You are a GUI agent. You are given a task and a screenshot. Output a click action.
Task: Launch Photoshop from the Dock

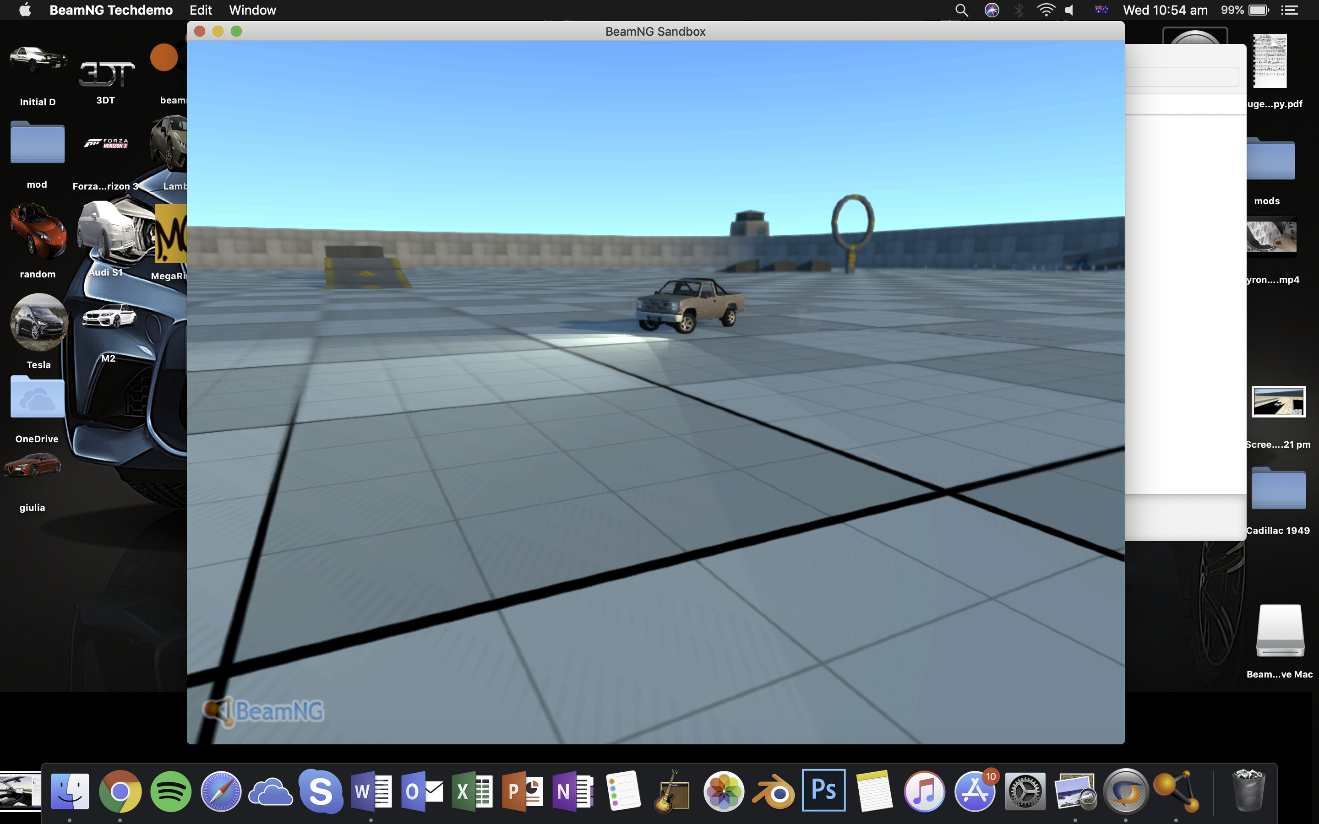pyautogui.click(x=823, y=790)
